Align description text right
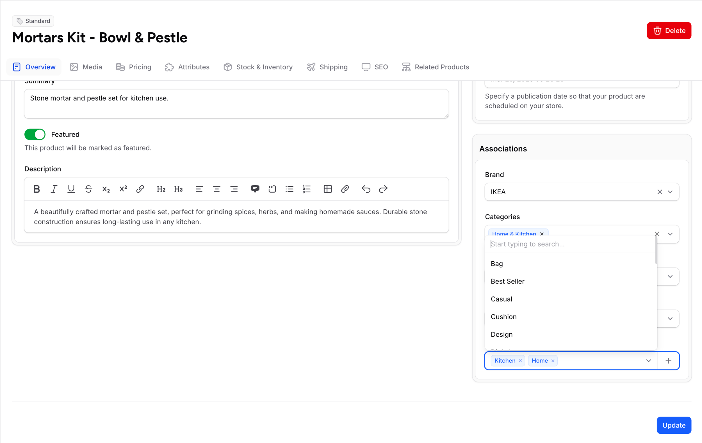 tap(234, 189)
